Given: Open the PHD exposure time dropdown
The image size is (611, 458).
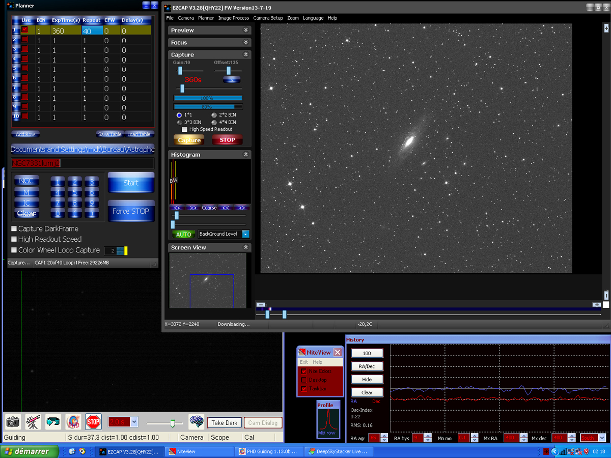Looking at the screenshot, I should (x=134, y=422).
